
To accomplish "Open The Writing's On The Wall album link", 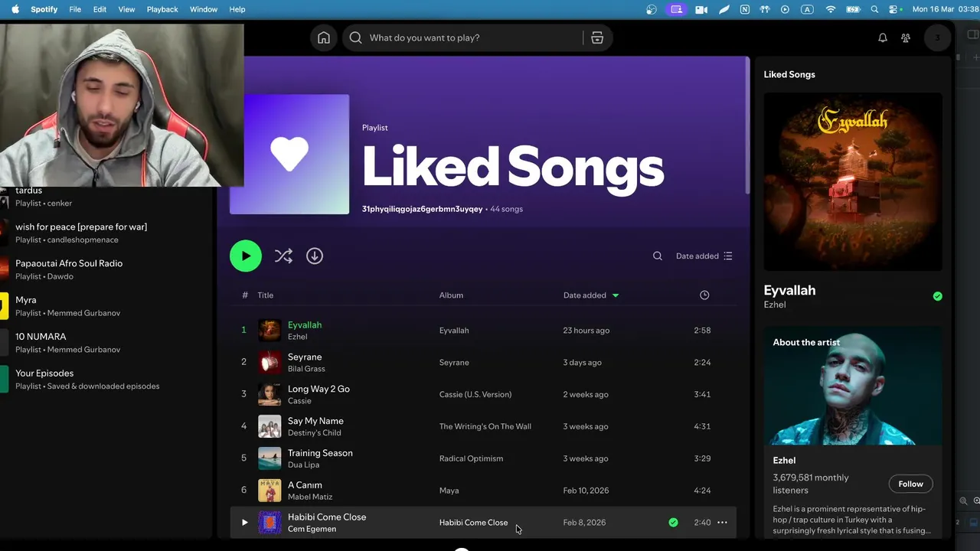I will (485, 426).
